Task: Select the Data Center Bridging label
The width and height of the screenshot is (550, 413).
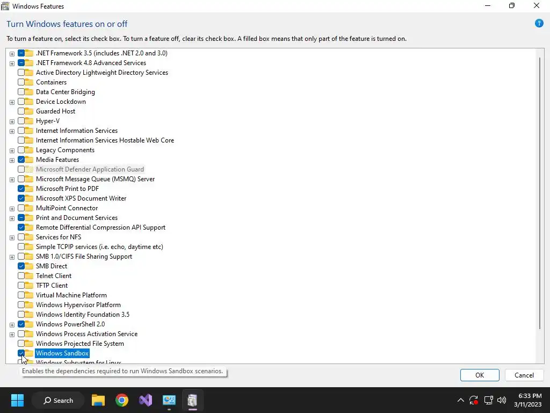Action: pos(65,91)
